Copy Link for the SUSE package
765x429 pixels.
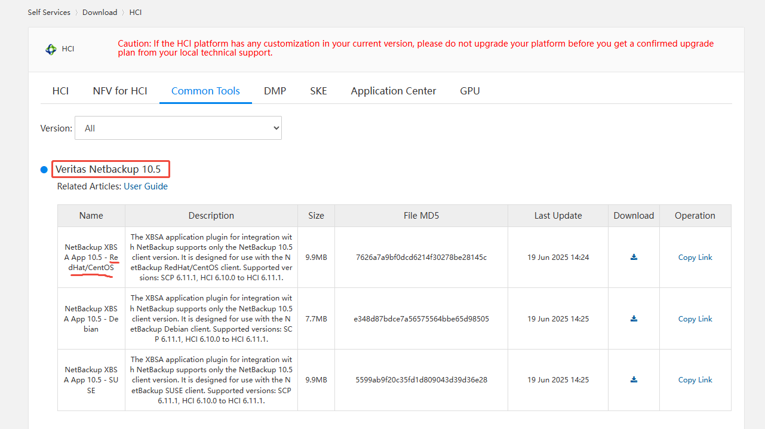(x=695, y=380)
